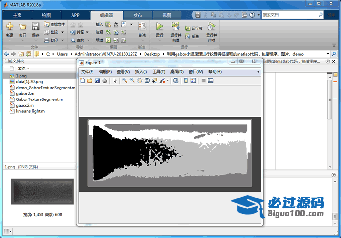
Task: Click the Find Files button
Action: (54, 24)
